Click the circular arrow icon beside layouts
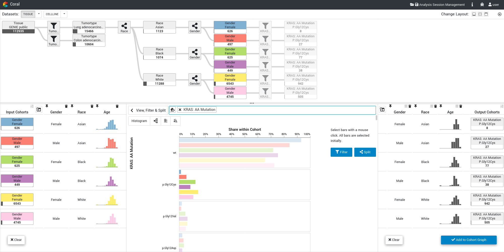 pyautogui.click(x=499, y=14)
